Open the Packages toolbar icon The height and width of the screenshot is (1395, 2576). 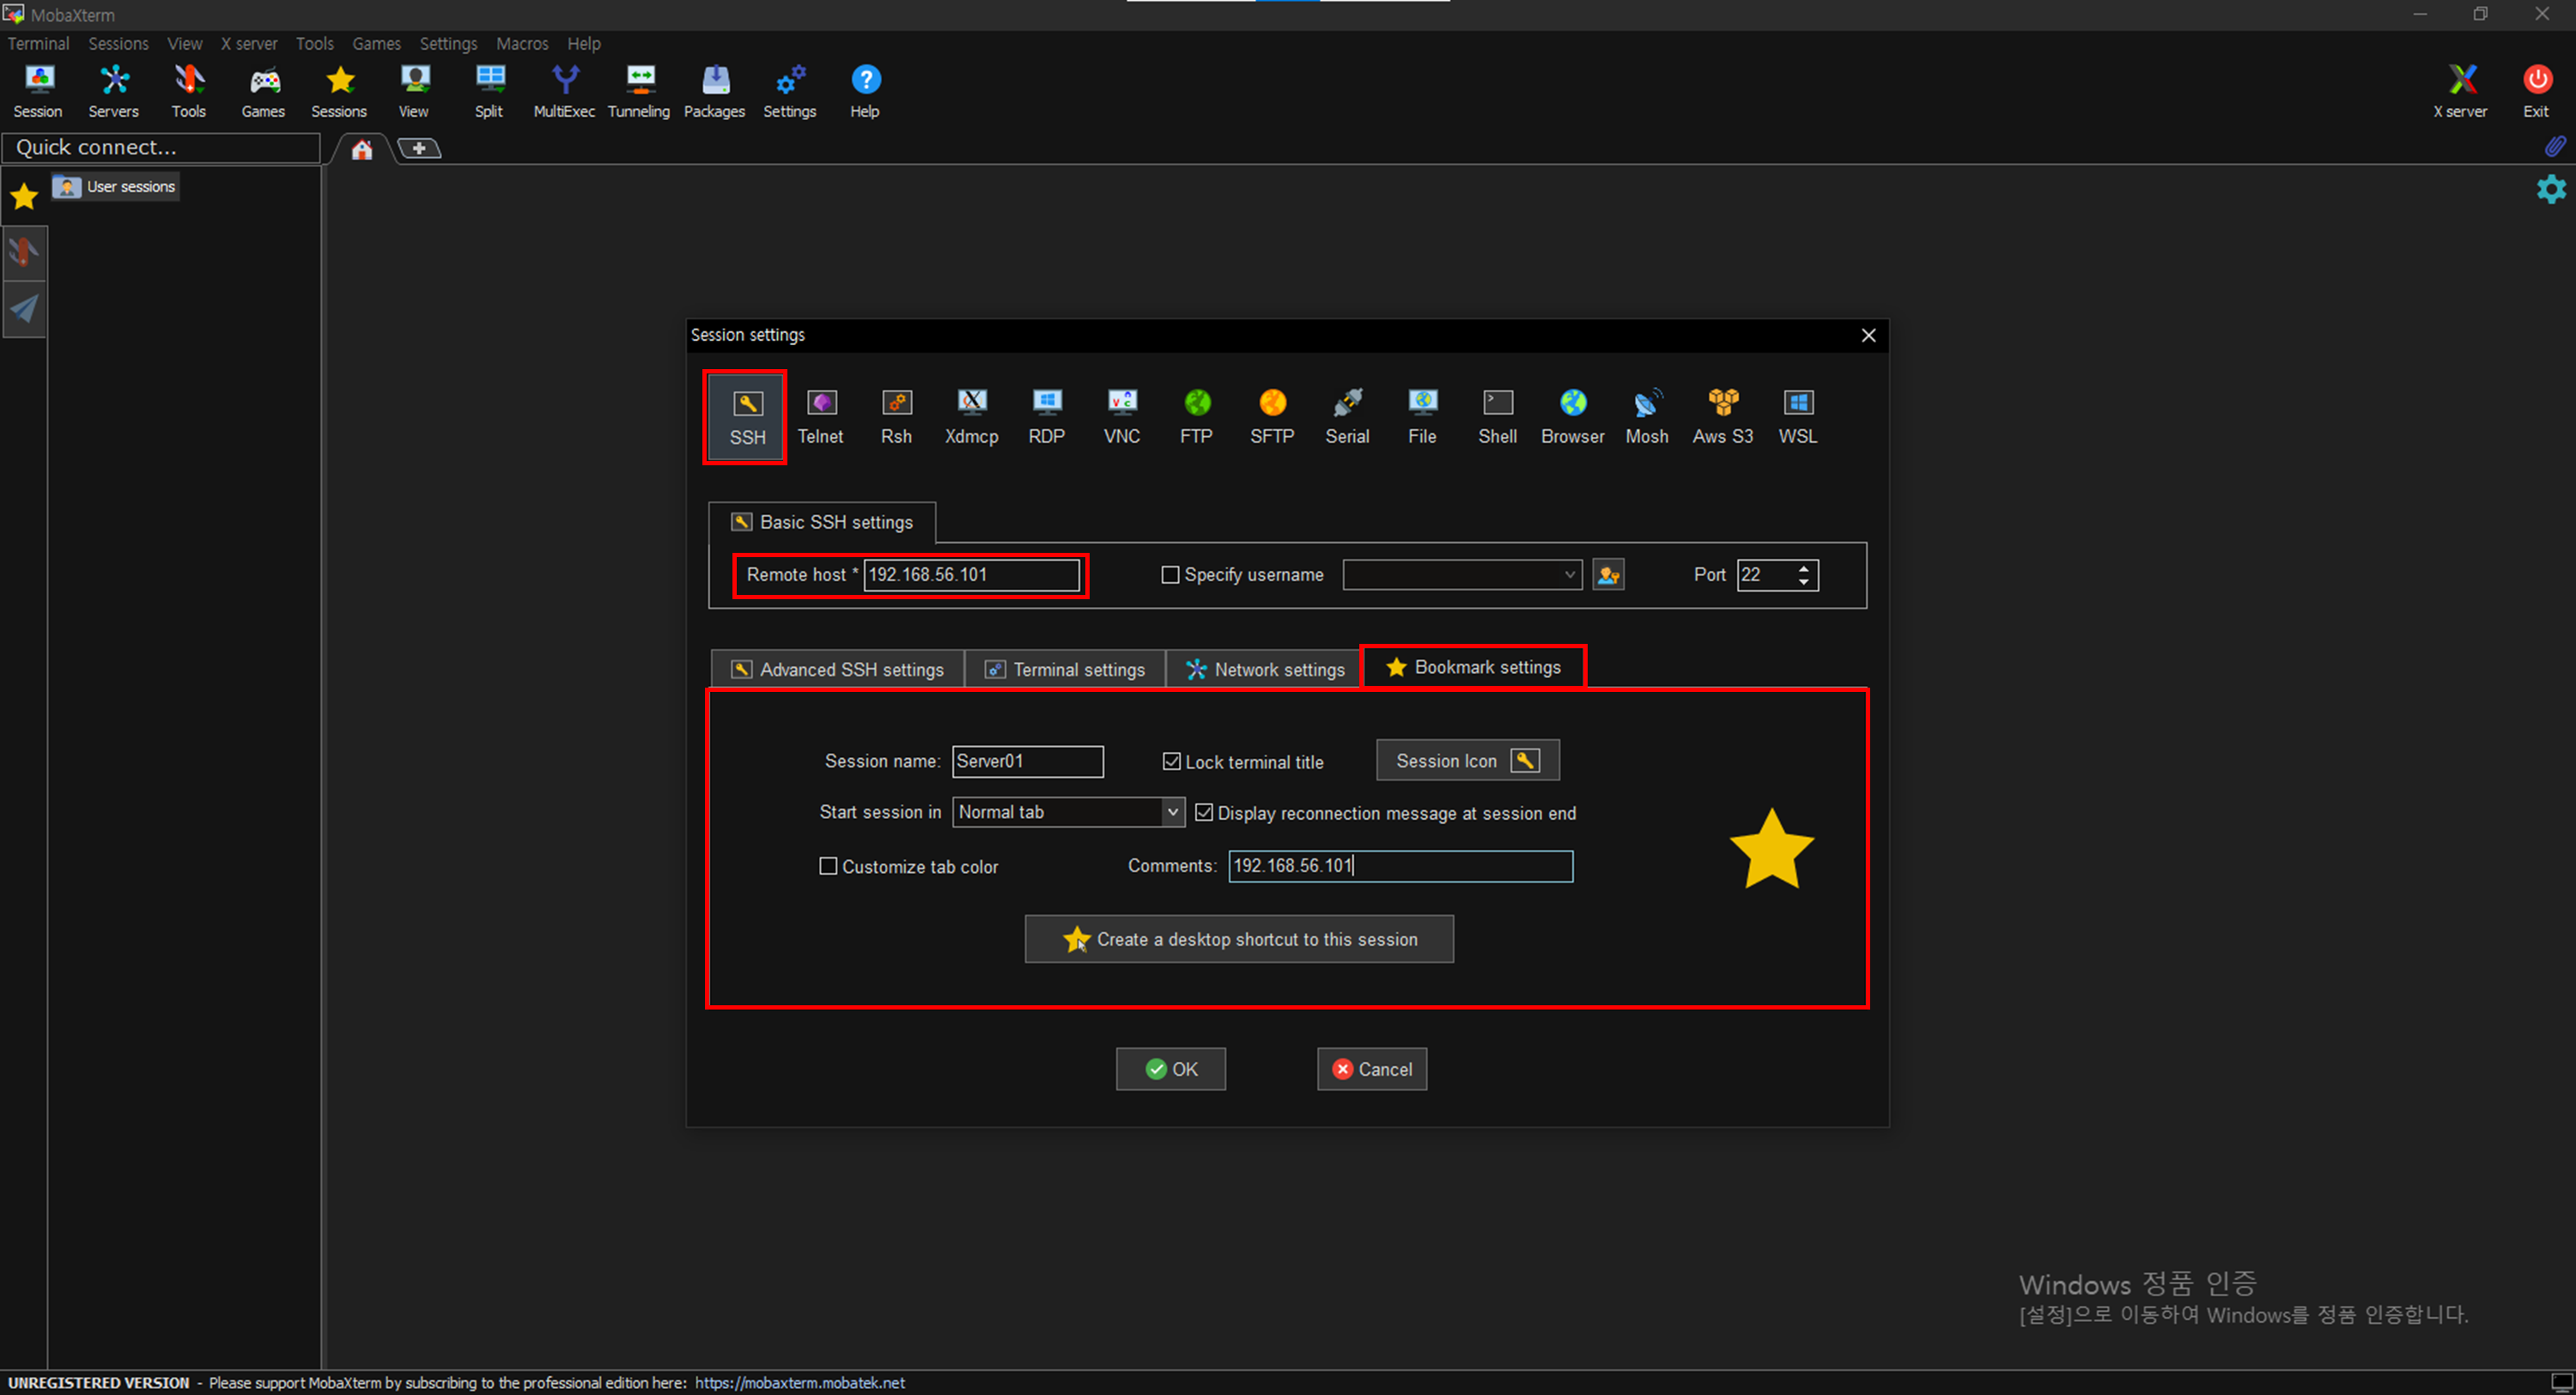pyautogui.click(x=714, y=91)
